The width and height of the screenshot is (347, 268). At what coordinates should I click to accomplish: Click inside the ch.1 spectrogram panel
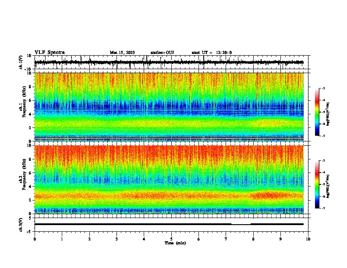(x=169, y=107)
